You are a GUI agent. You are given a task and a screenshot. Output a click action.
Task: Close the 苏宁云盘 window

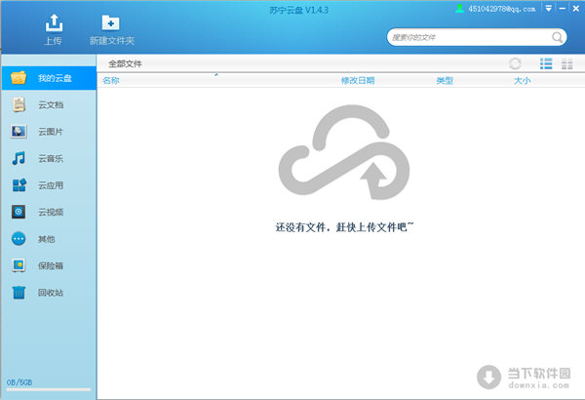(576, 8)
